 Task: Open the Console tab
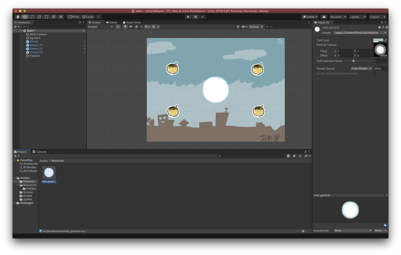39,152
